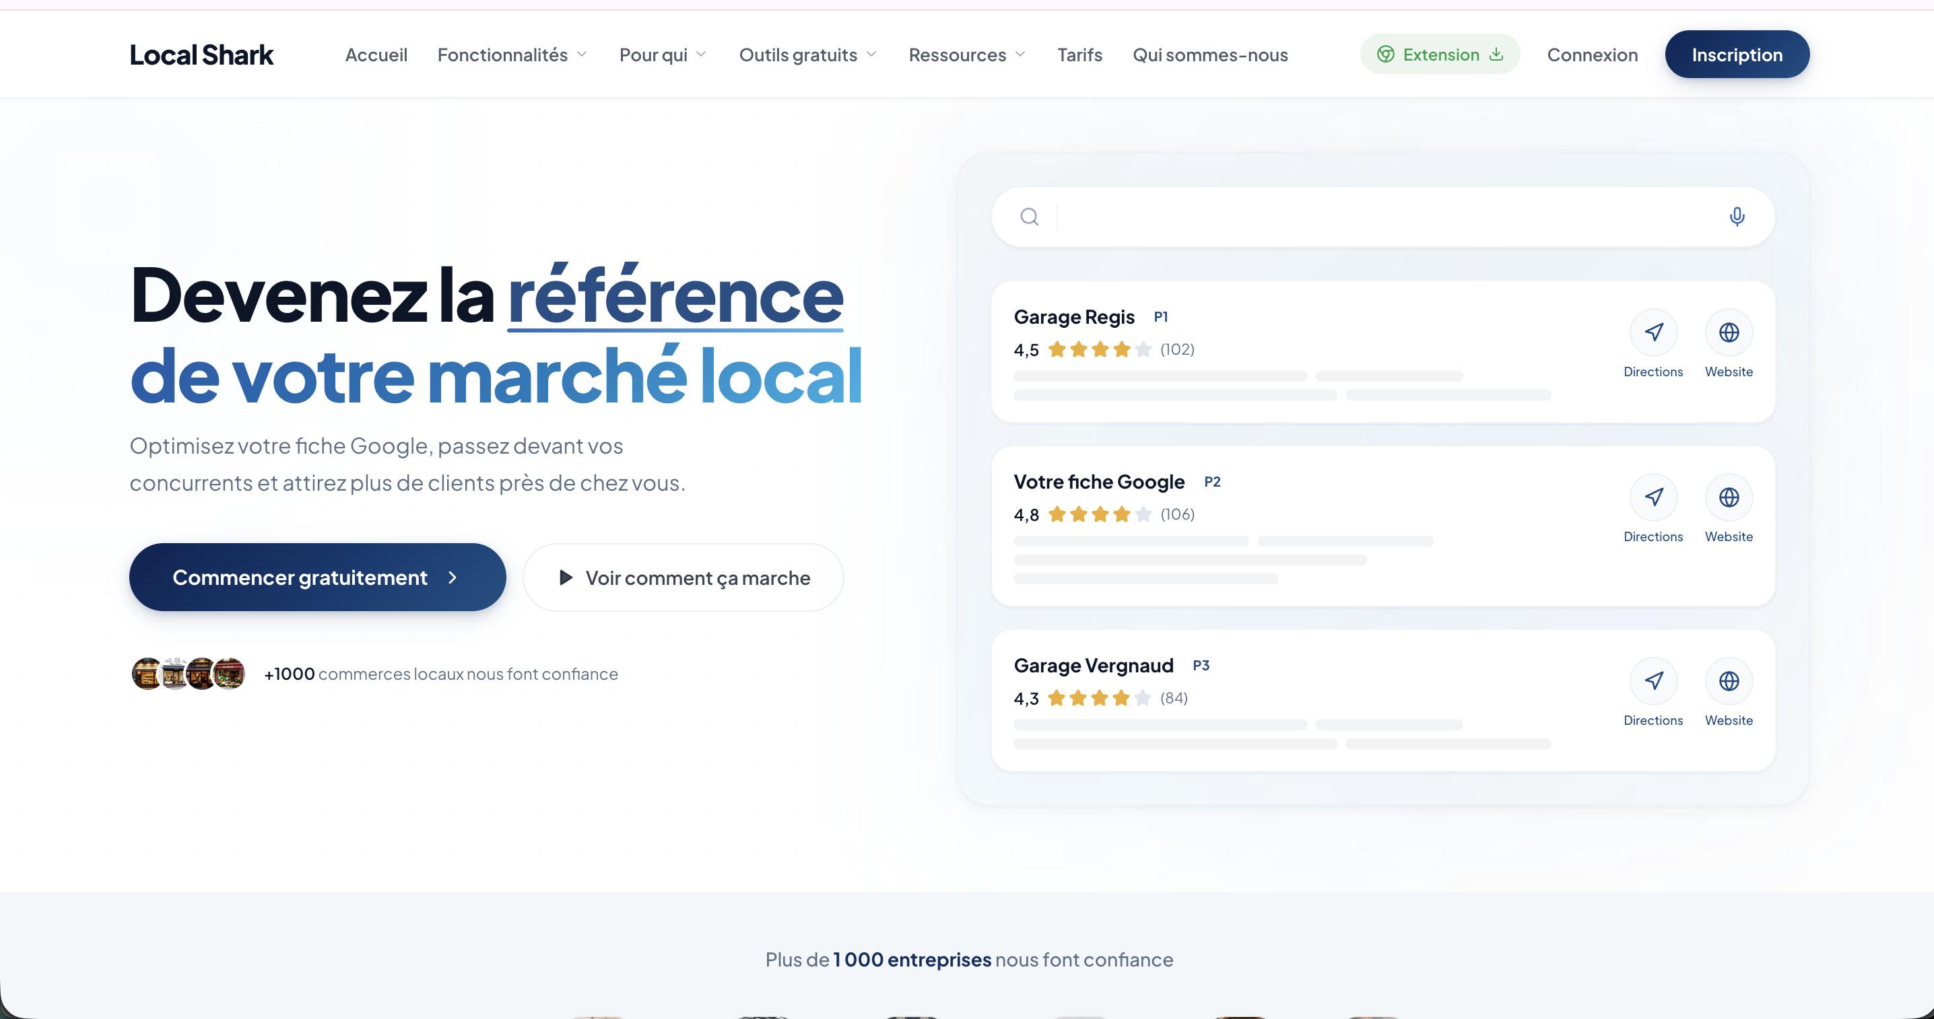This screenshot has height=1019, width=1934.
Task: Select the Garage Regis listing title
Action: click(1073, 318)
